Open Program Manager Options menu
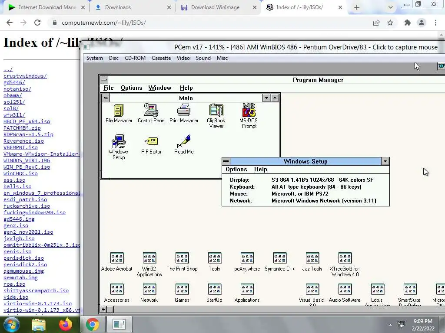This screenshot has width=445, height=333. coord(131,88)
